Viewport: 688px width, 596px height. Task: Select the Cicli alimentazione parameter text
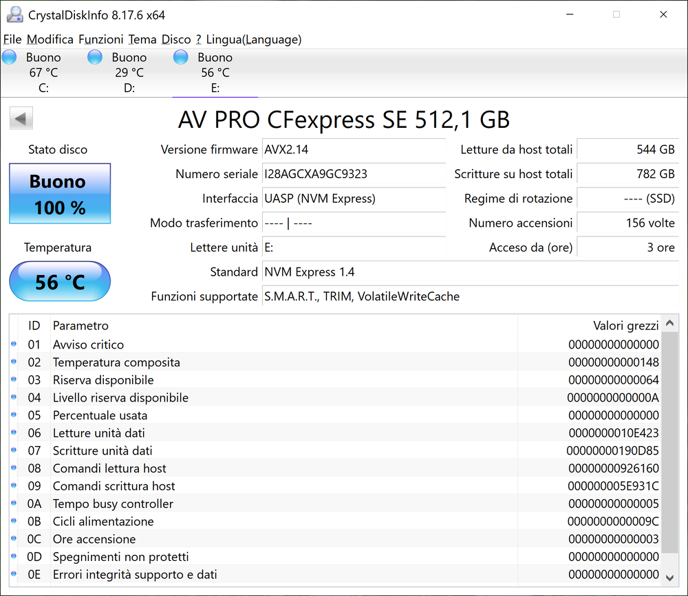[103, 522]
